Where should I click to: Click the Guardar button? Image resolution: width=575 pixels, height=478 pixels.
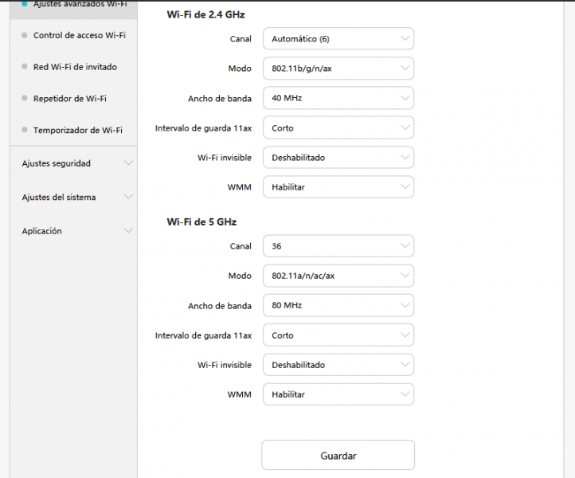tap(338, 456)
